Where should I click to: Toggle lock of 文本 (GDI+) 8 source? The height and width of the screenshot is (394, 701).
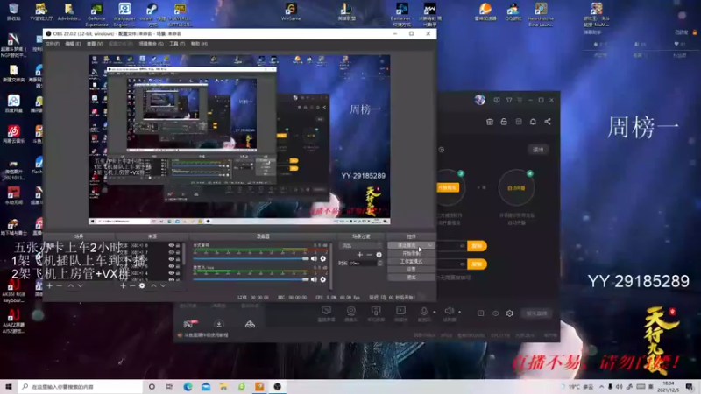tap(178, 245)
